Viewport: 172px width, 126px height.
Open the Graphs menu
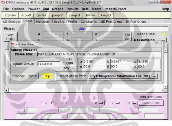(x=58, y=9)
